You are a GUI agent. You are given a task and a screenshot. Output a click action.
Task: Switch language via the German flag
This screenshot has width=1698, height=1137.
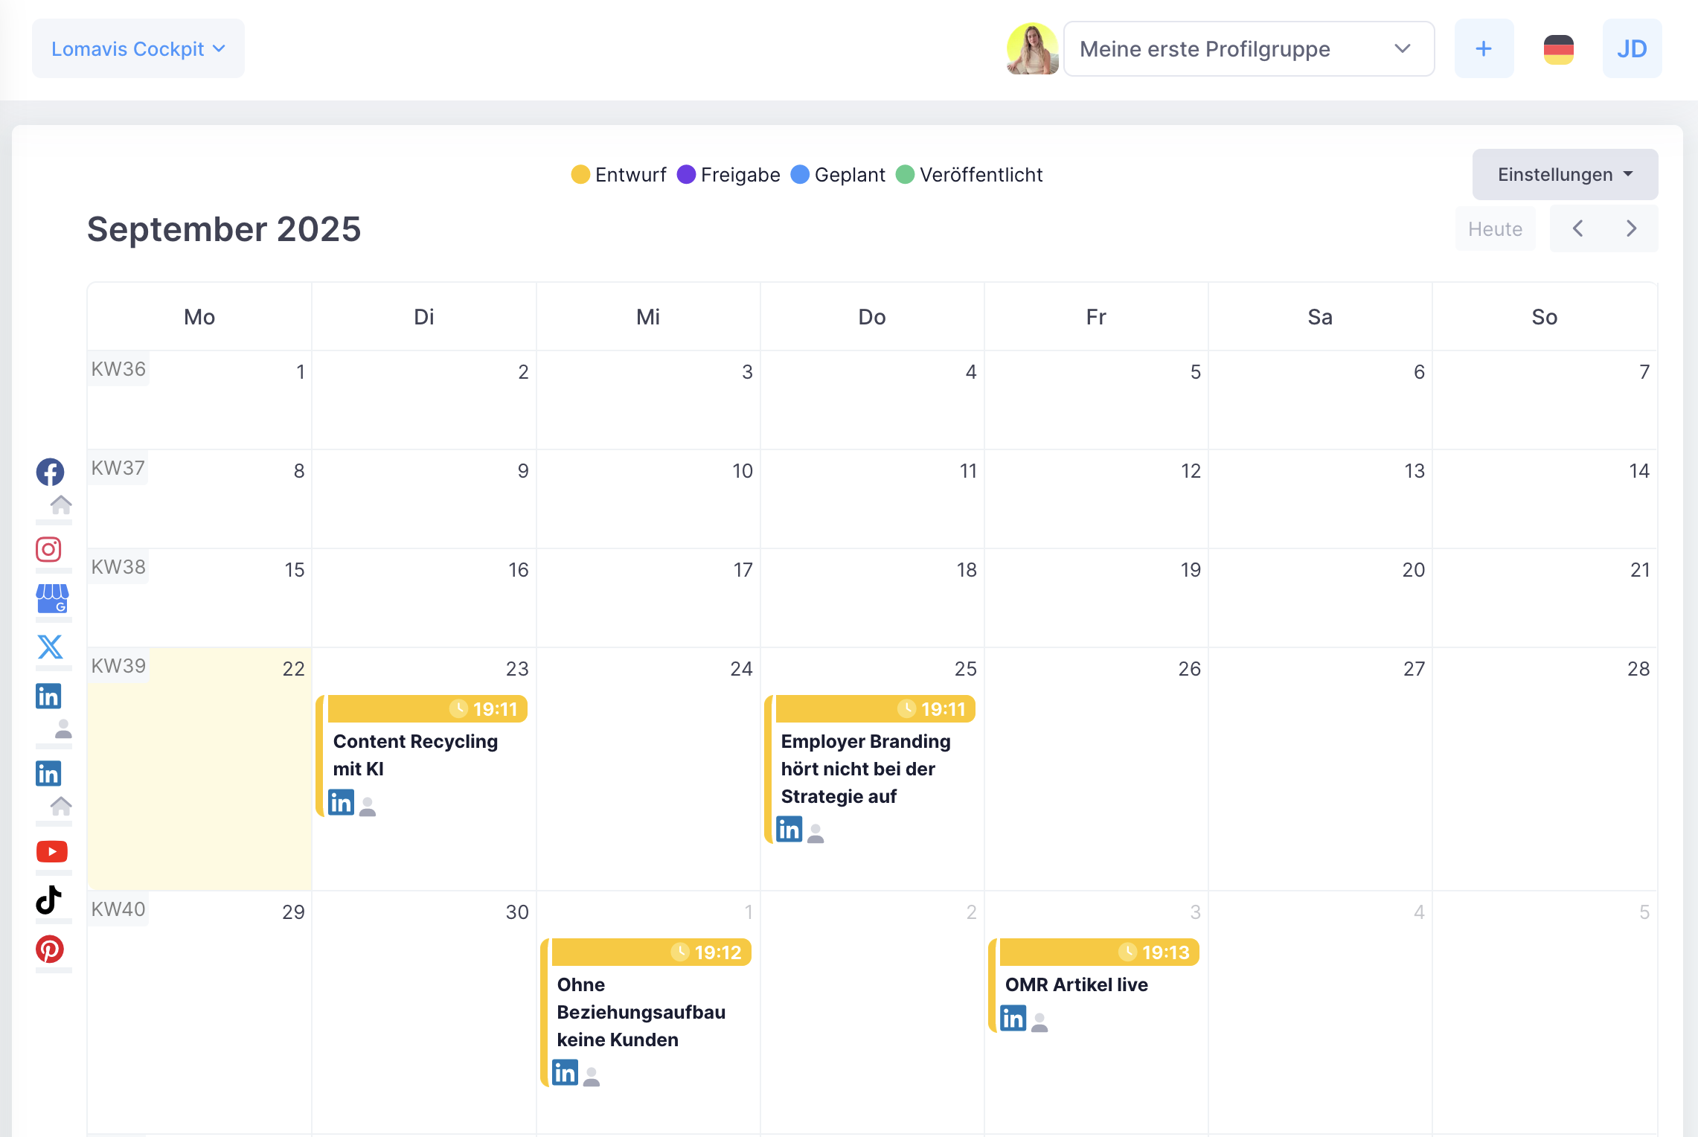(1559, 48)
